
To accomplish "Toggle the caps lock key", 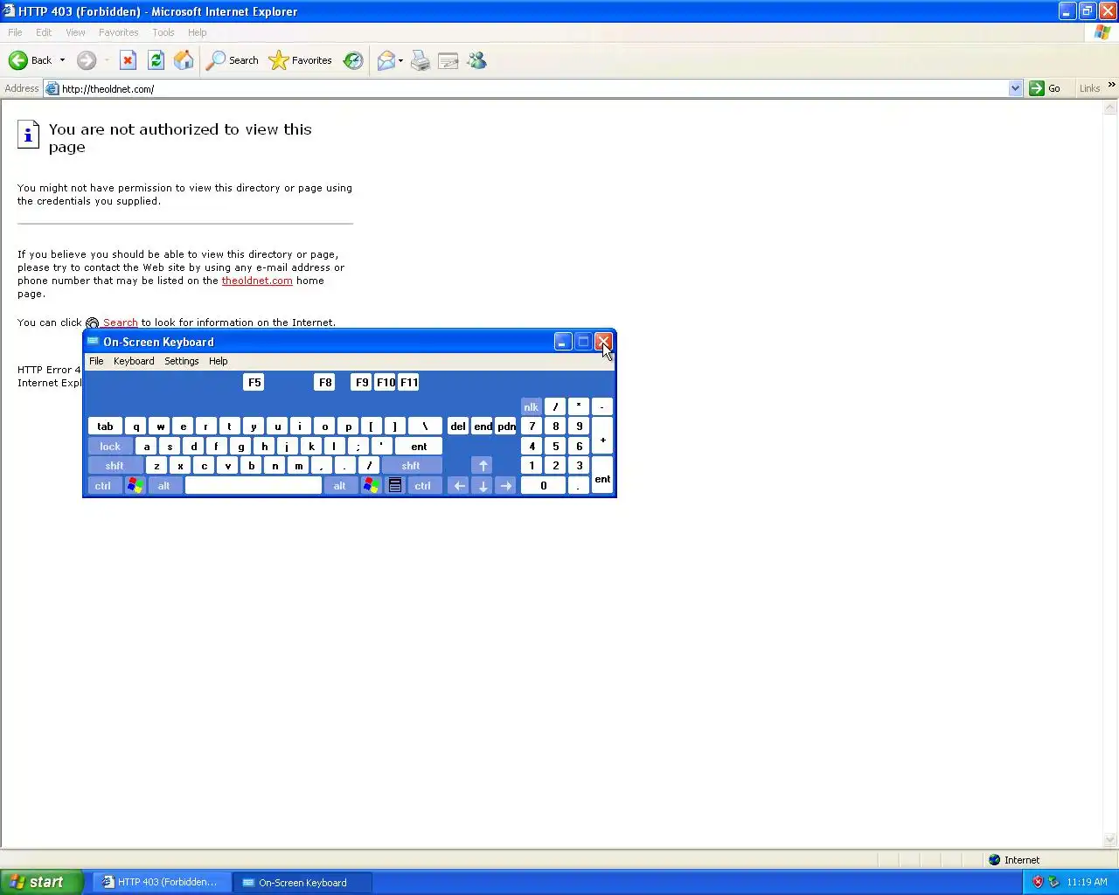I will click(110, 446).
